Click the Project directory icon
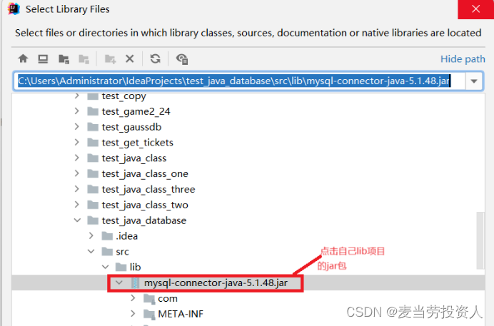Image resolution: width=494 pixels, height=326 pixels. 64,58
